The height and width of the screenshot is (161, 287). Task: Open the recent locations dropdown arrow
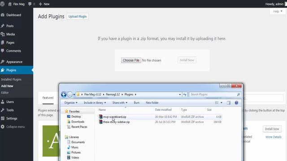(x=74, y=94)
